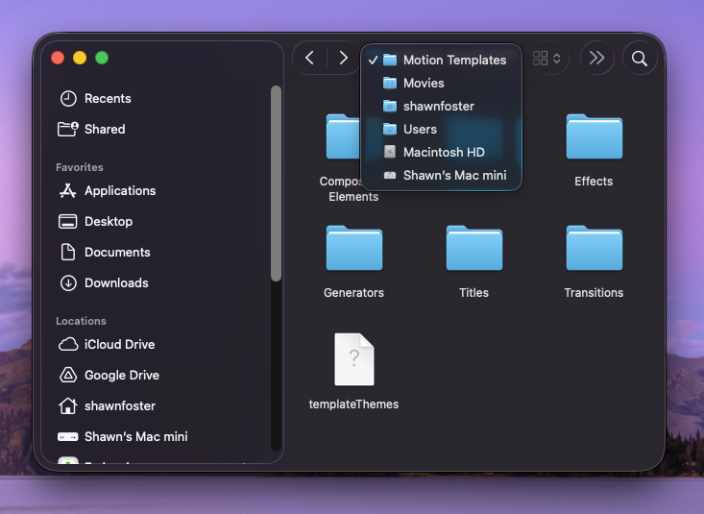This screenshot has width=704, height=514.
Task: Click the forward navigation arrow
Action: pos(343,59)
